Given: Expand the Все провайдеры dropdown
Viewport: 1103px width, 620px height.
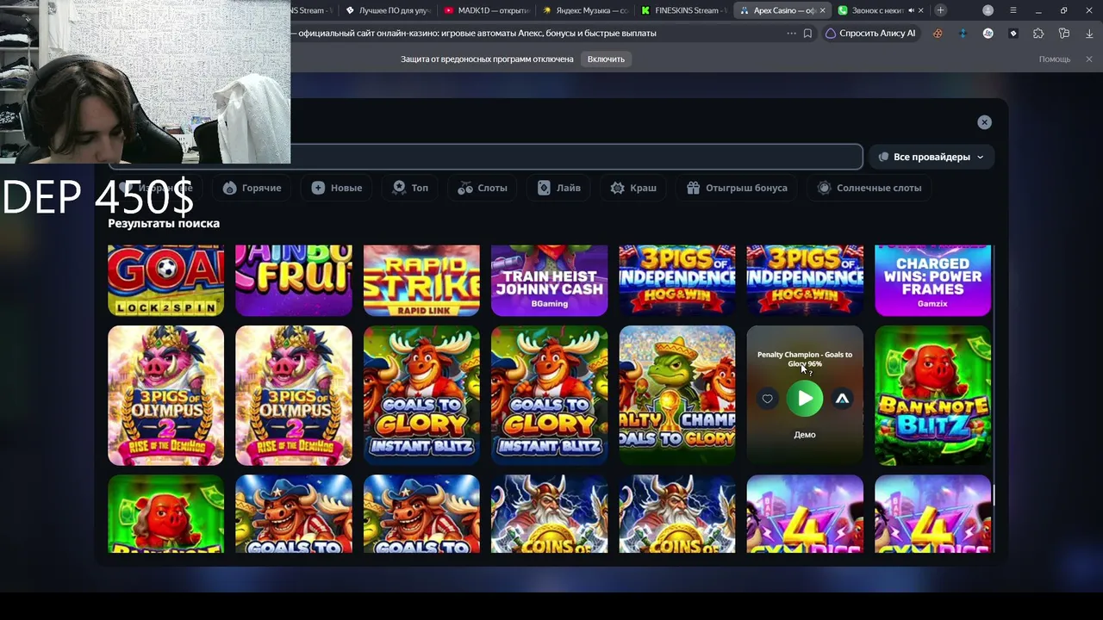Looking at the screenshot, I should click(x=932, y=157).
